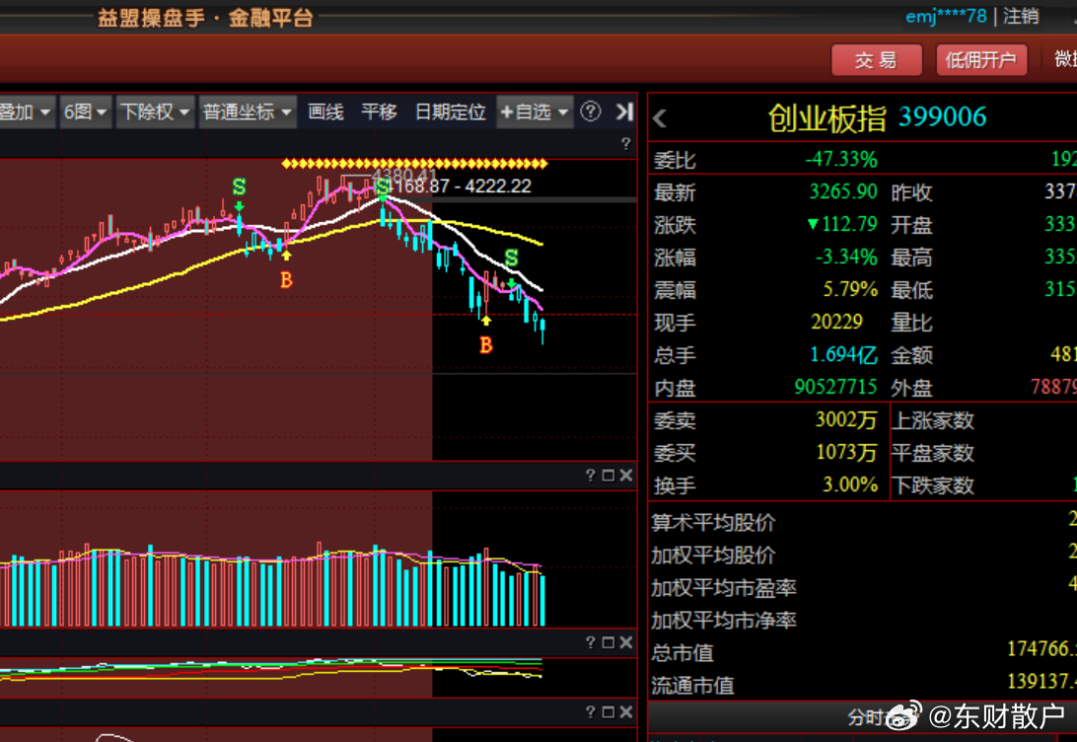Click the S sell marker at chart peak

coord(383,186)
